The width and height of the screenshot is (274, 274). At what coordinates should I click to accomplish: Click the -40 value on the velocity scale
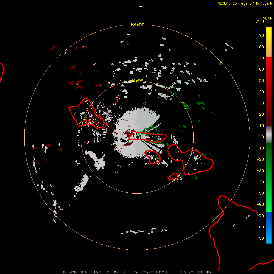[260, 182]
